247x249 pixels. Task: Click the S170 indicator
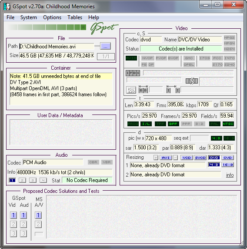217,64
